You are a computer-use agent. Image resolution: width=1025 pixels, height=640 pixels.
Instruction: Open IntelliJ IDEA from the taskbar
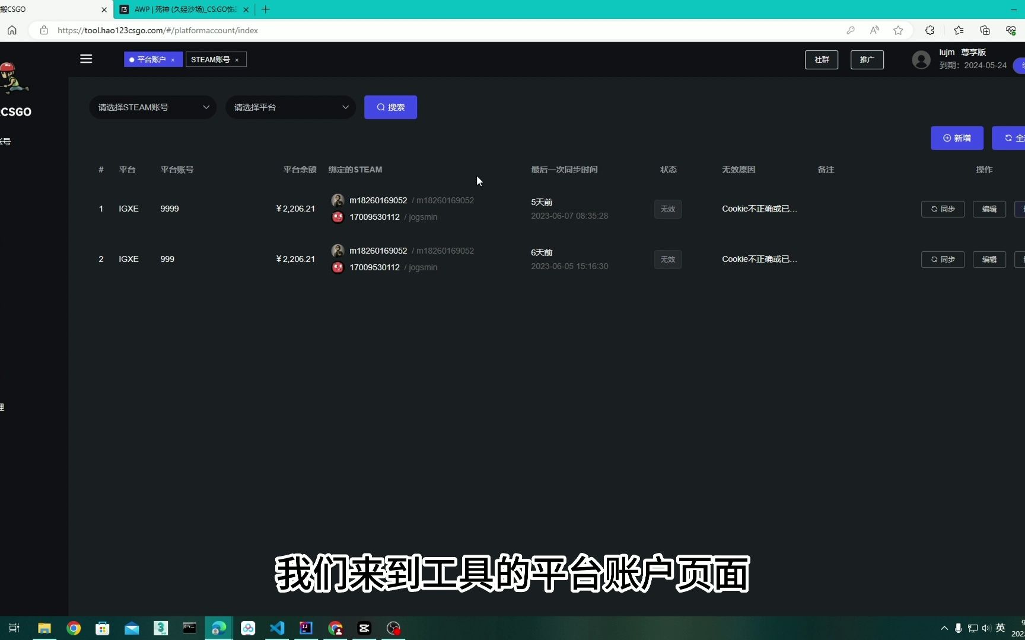click(x=306, y=628)
